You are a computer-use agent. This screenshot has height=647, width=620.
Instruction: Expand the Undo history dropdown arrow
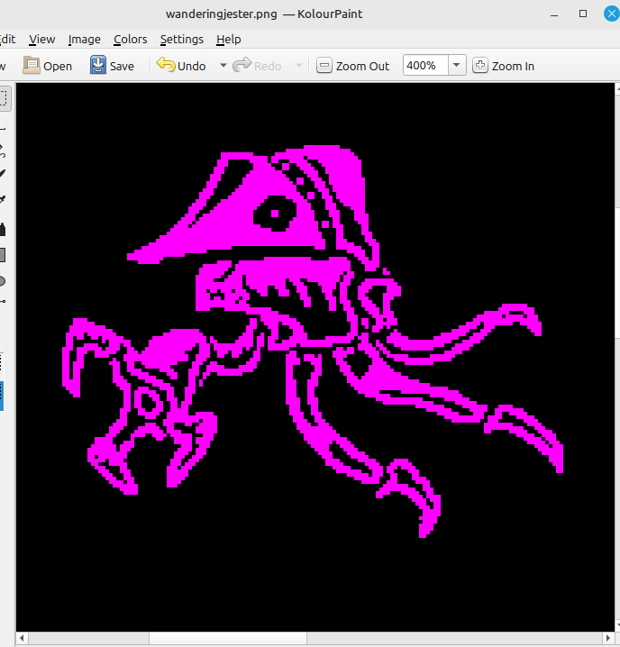[223, 66]
